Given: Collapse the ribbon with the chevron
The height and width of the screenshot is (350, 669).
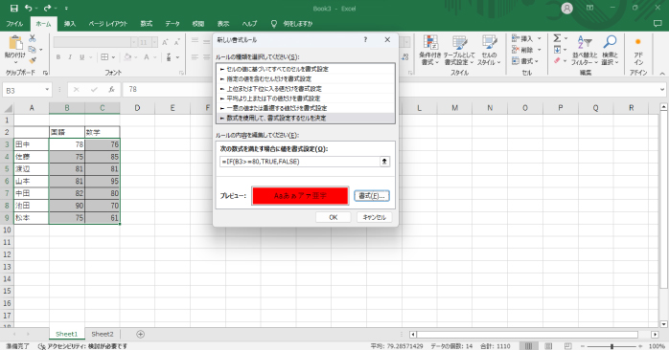Looking at the screenshot, I should (x=662, y=74).
